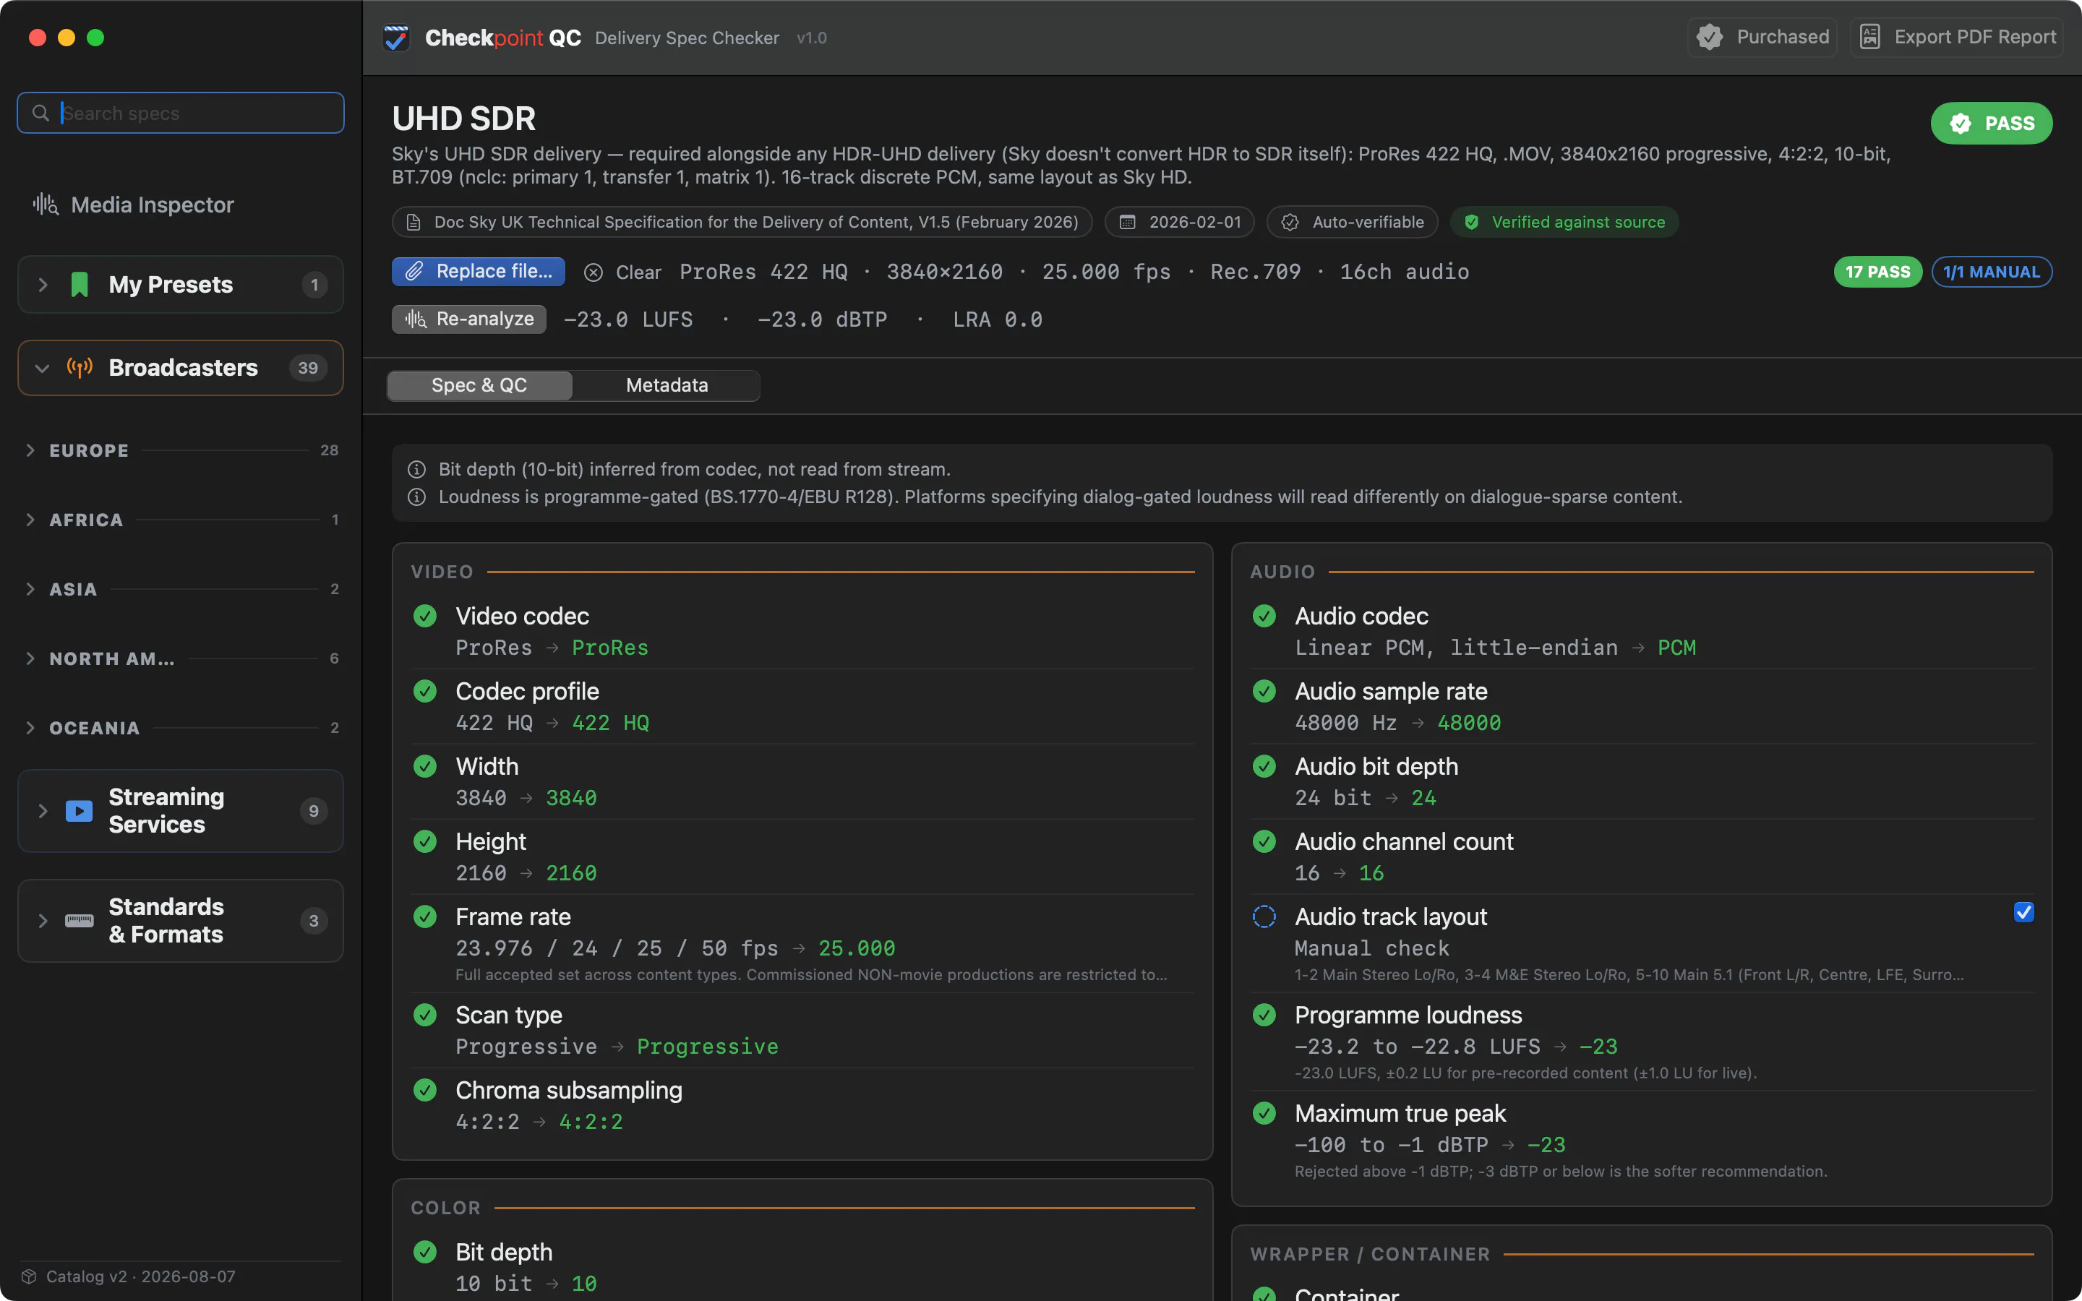Click the green check beside Programme loudness
The image size is (2082, 1301).
pyautogui.click(x=1264, y=1016)
